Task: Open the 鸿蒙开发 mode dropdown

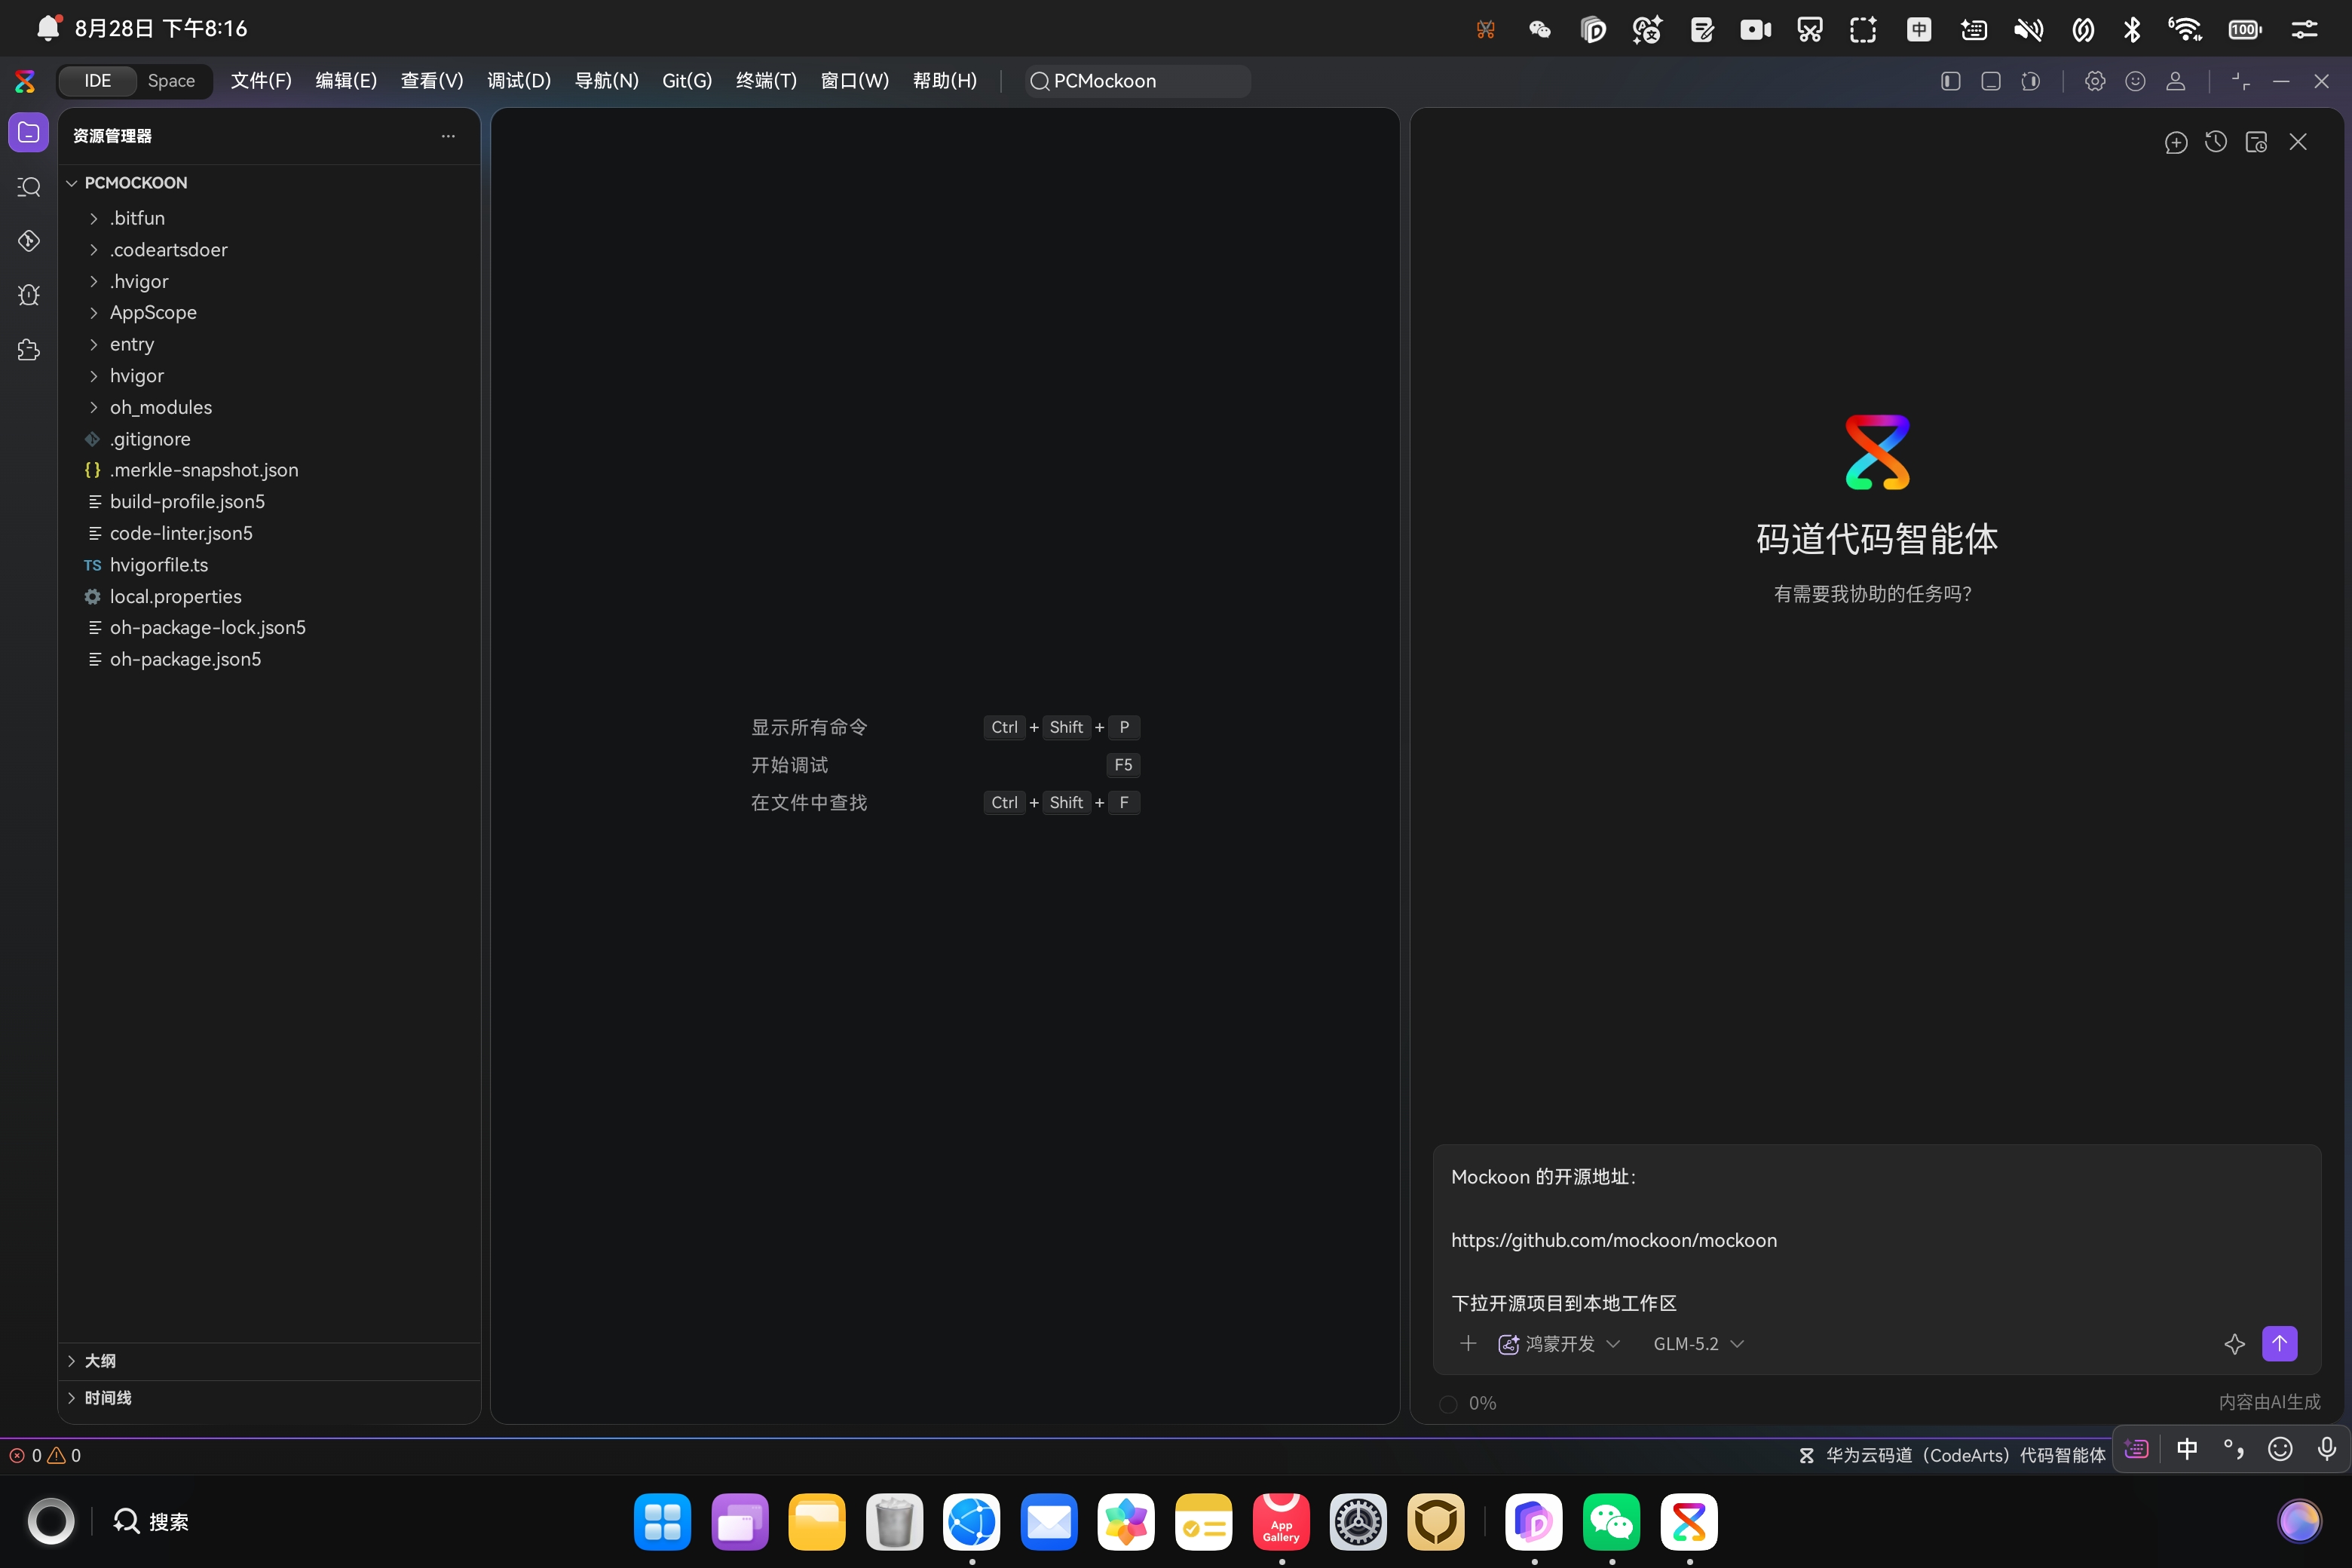Action: 1559,1344
